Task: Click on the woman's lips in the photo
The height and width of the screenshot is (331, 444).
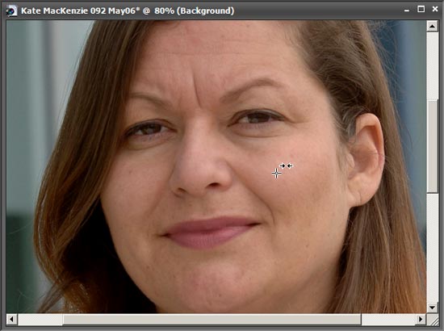Action: pyautogui.click(x=210, y=231)
